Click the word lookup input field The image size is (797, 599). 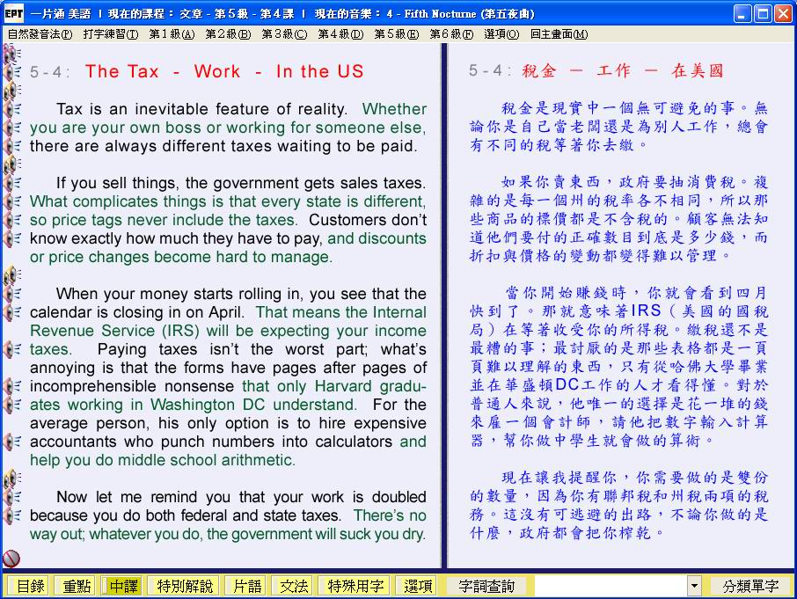(x=610, y=586)
